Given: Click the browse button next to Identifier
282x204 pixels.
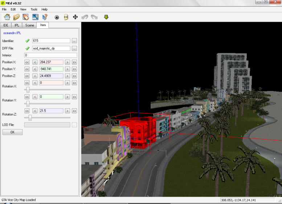Looking at the screenshot, I should (x=74, y=41).
